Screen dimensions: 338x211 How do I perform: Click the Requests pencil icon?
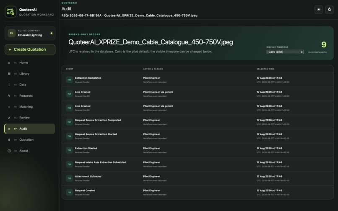point(9,95)
